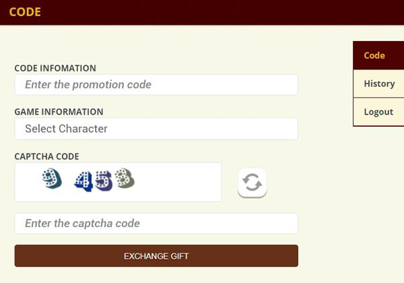
Task: Select Logout from the side menu
Action: coord(378,112)
